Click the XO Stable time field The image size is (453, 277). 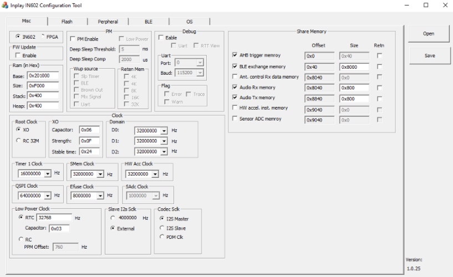coord(89,151)
